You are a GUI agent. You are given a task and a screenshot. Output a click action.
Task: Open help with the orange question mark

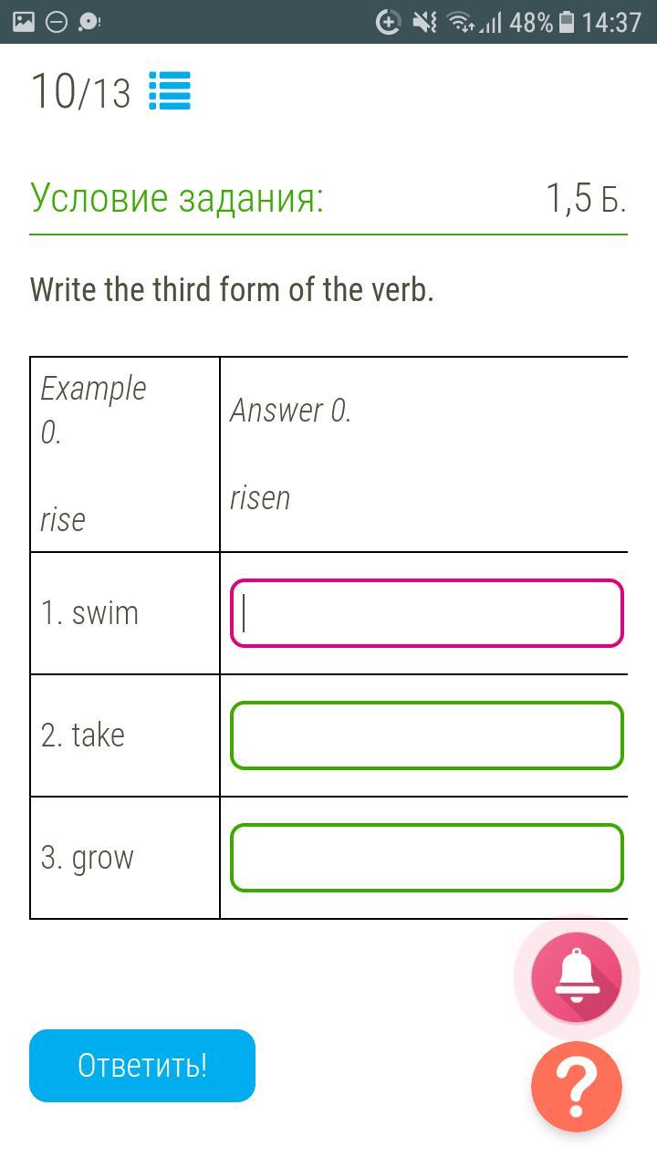pyautogui.click(x=576, y=1087)
